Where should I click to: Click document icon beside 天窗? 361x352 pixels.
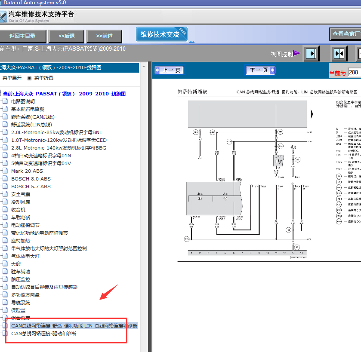(x=5, y=264)
